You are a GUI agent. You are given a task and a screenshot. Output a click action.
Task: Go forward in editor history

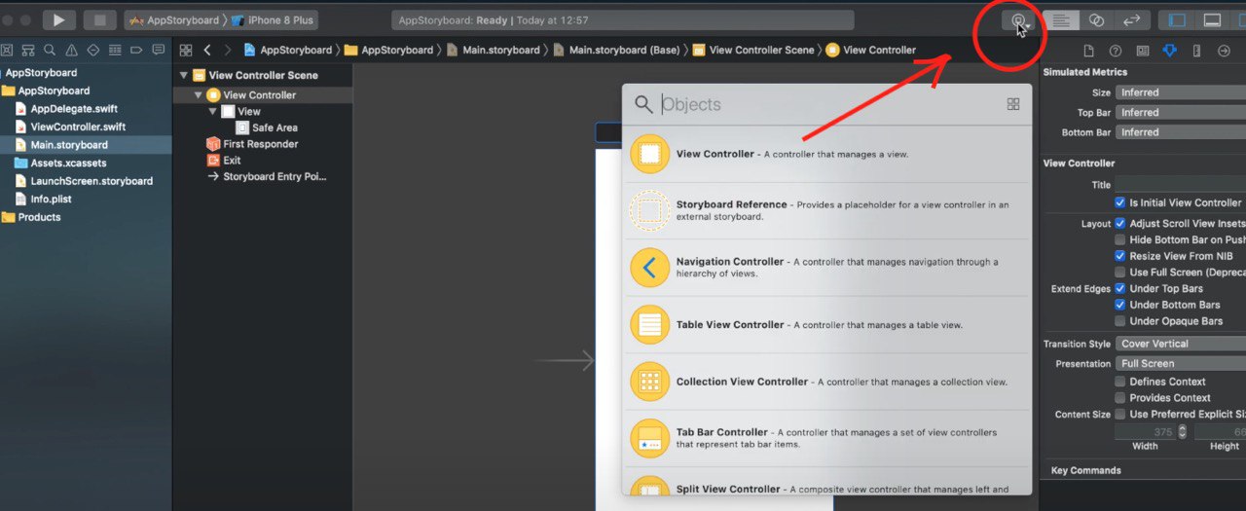[x=228, y=50]
